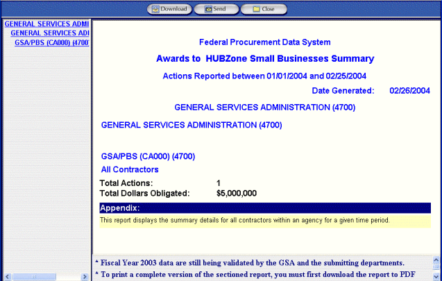Screen dimensions: 442x281
Task: Click the left panel horizontal scrollbar thumb
Action: (x=35, y=276)
